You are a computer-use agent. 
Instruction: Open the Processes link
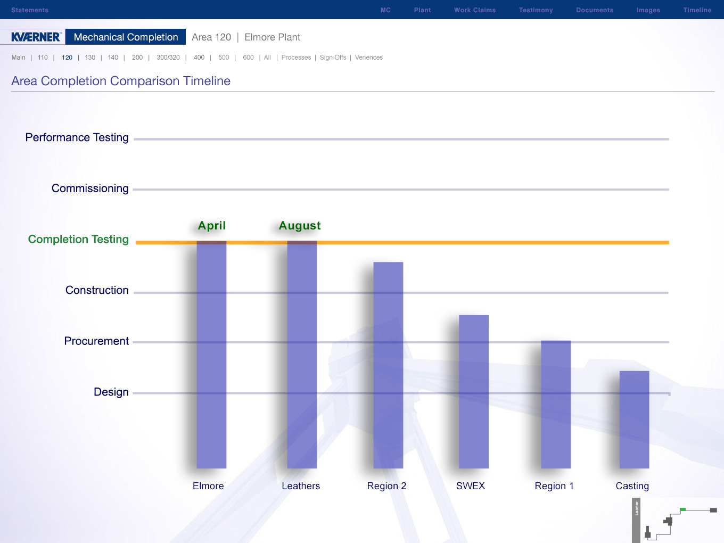point(296,57)
